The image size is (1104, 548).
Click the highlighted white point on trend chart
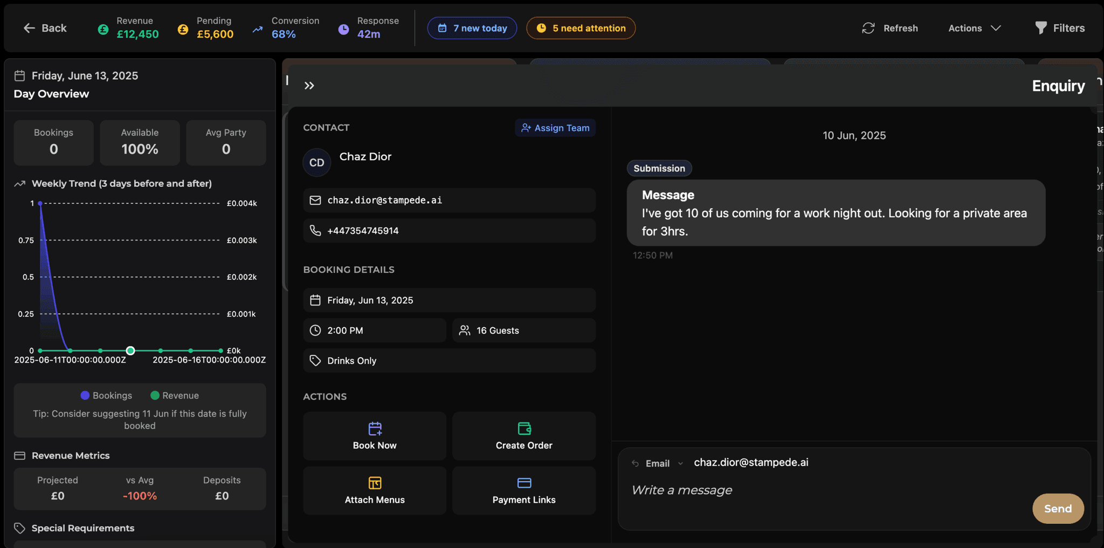coord(130,351)
